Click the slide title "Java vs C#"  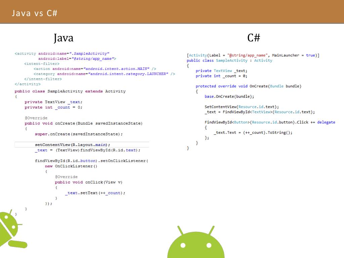pos(35,13)
